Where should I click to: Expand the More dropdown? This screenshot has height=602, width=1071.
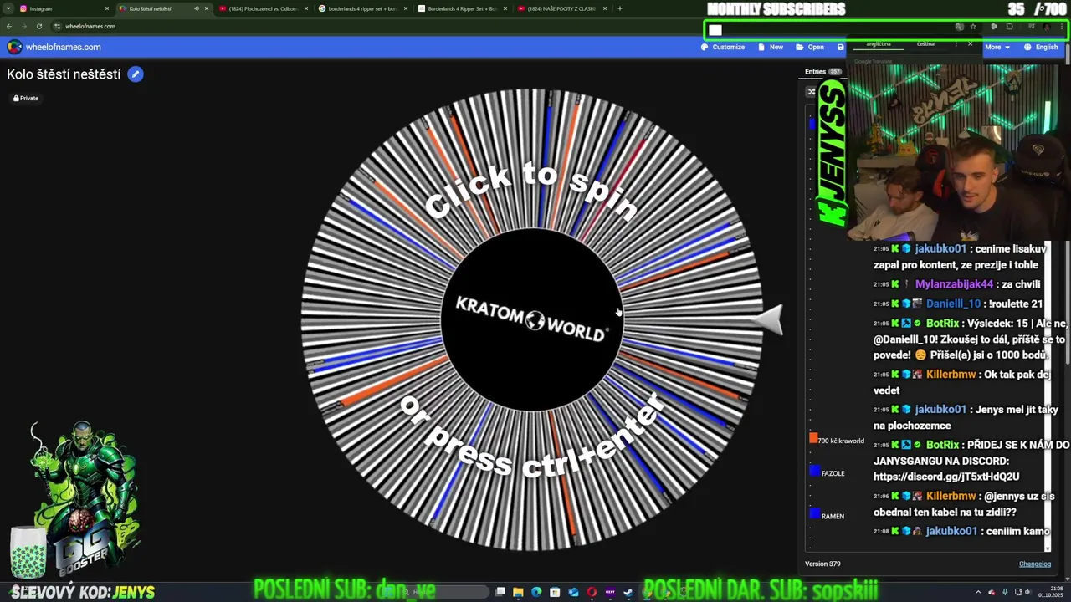[997, 47]
